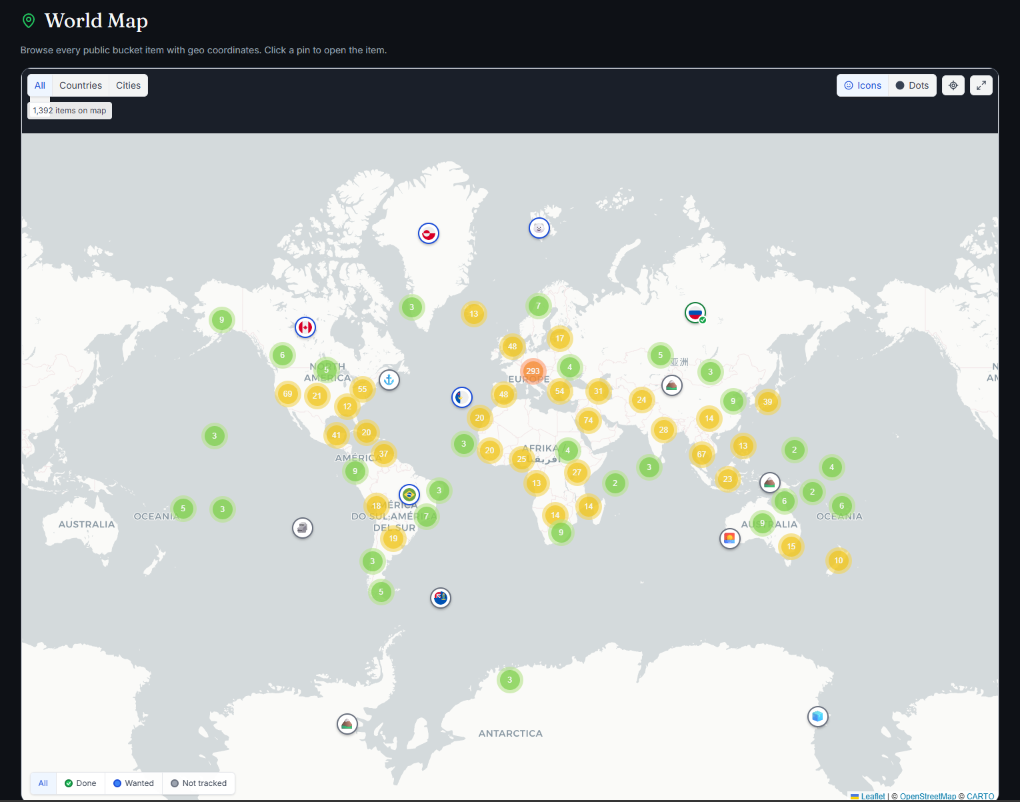Open the CARTO attribution link
This screenshot has height=802, width=1020.
tap(981, 797)
